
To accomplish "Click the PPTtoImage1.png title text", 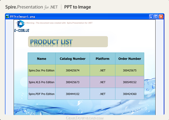I will [x=22, y=17].
